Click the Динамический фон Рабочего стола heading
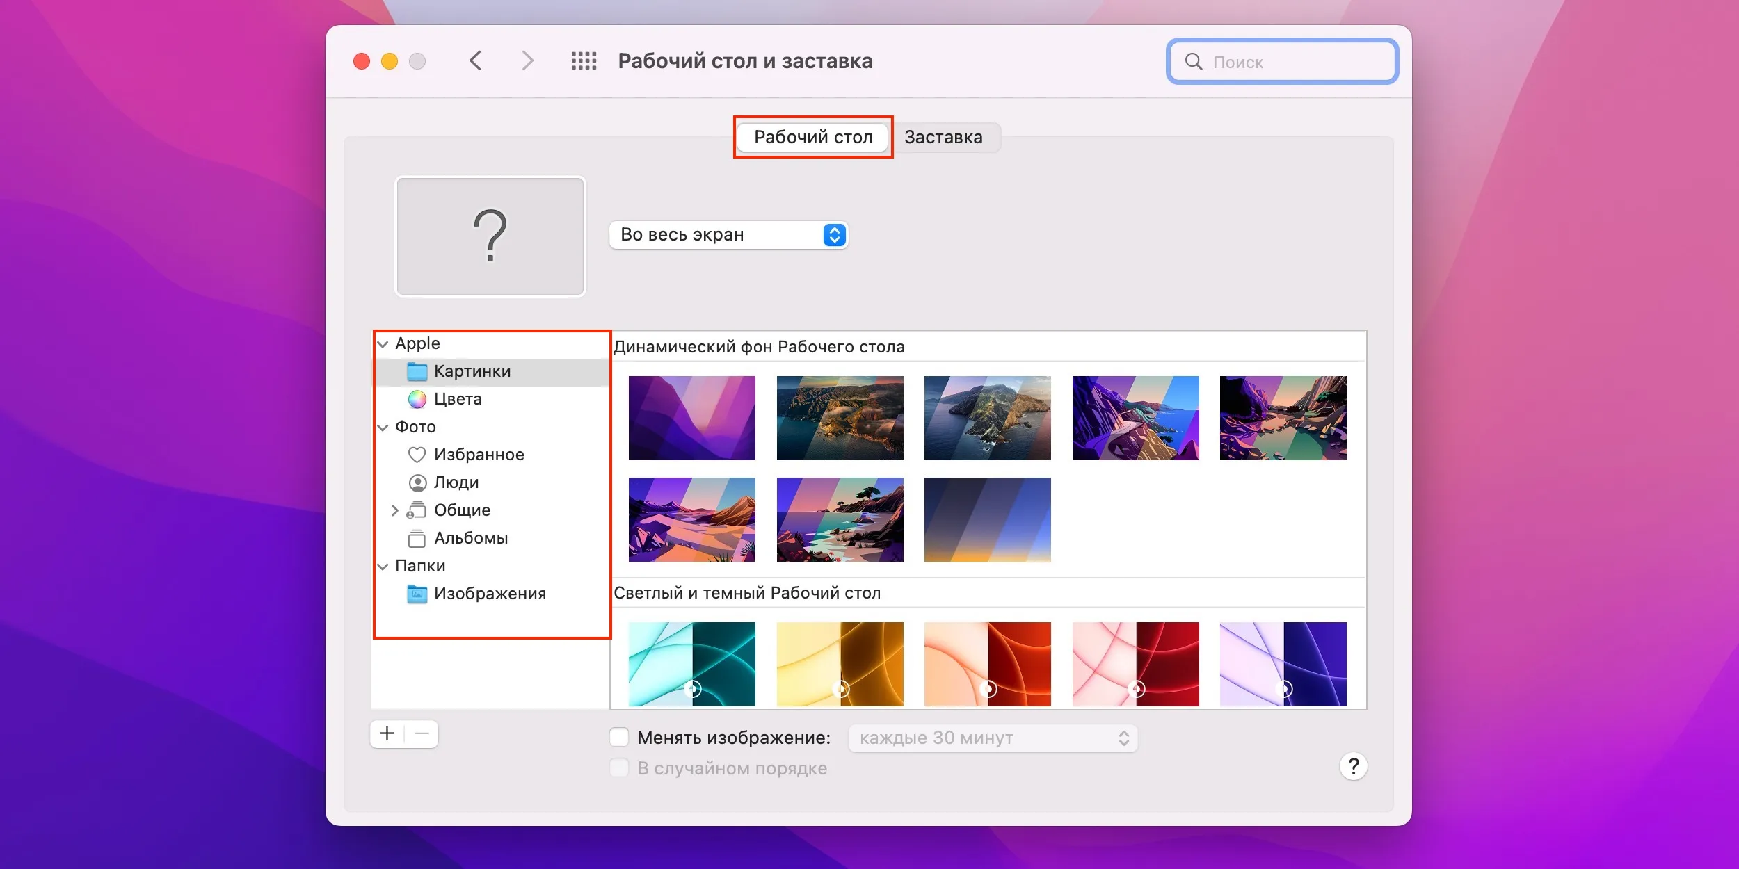 pyautogui.click(x=759, y=347)
